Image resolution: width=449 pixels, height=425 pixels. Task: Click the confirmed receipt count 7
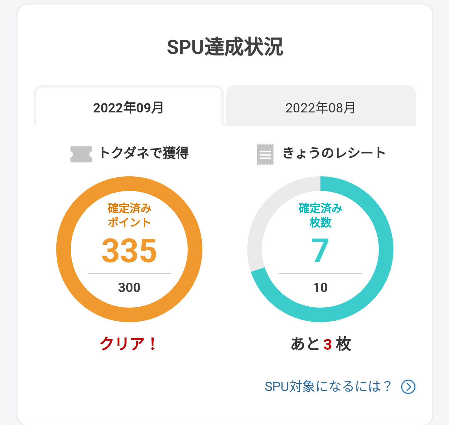click(320, 251)
